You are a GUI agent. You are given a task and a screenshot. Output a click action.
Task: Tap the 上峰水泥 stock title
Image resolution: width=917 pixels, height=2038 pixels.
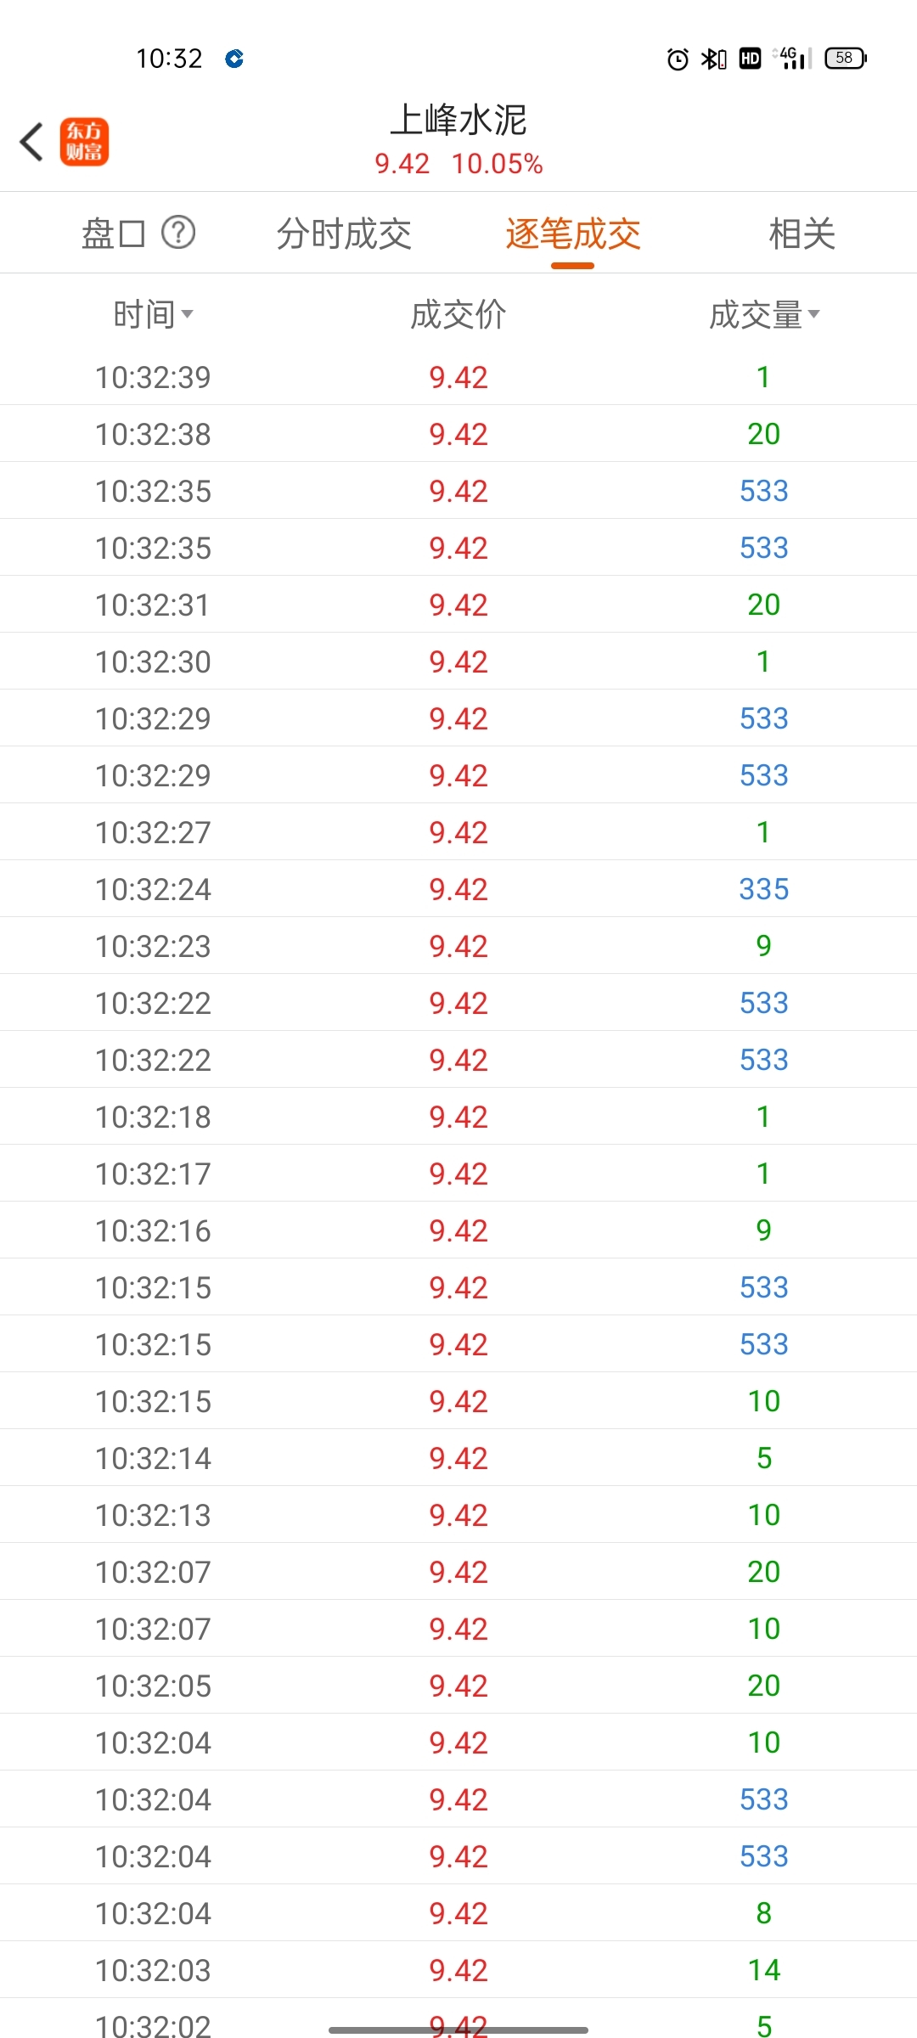pos(458,120)
